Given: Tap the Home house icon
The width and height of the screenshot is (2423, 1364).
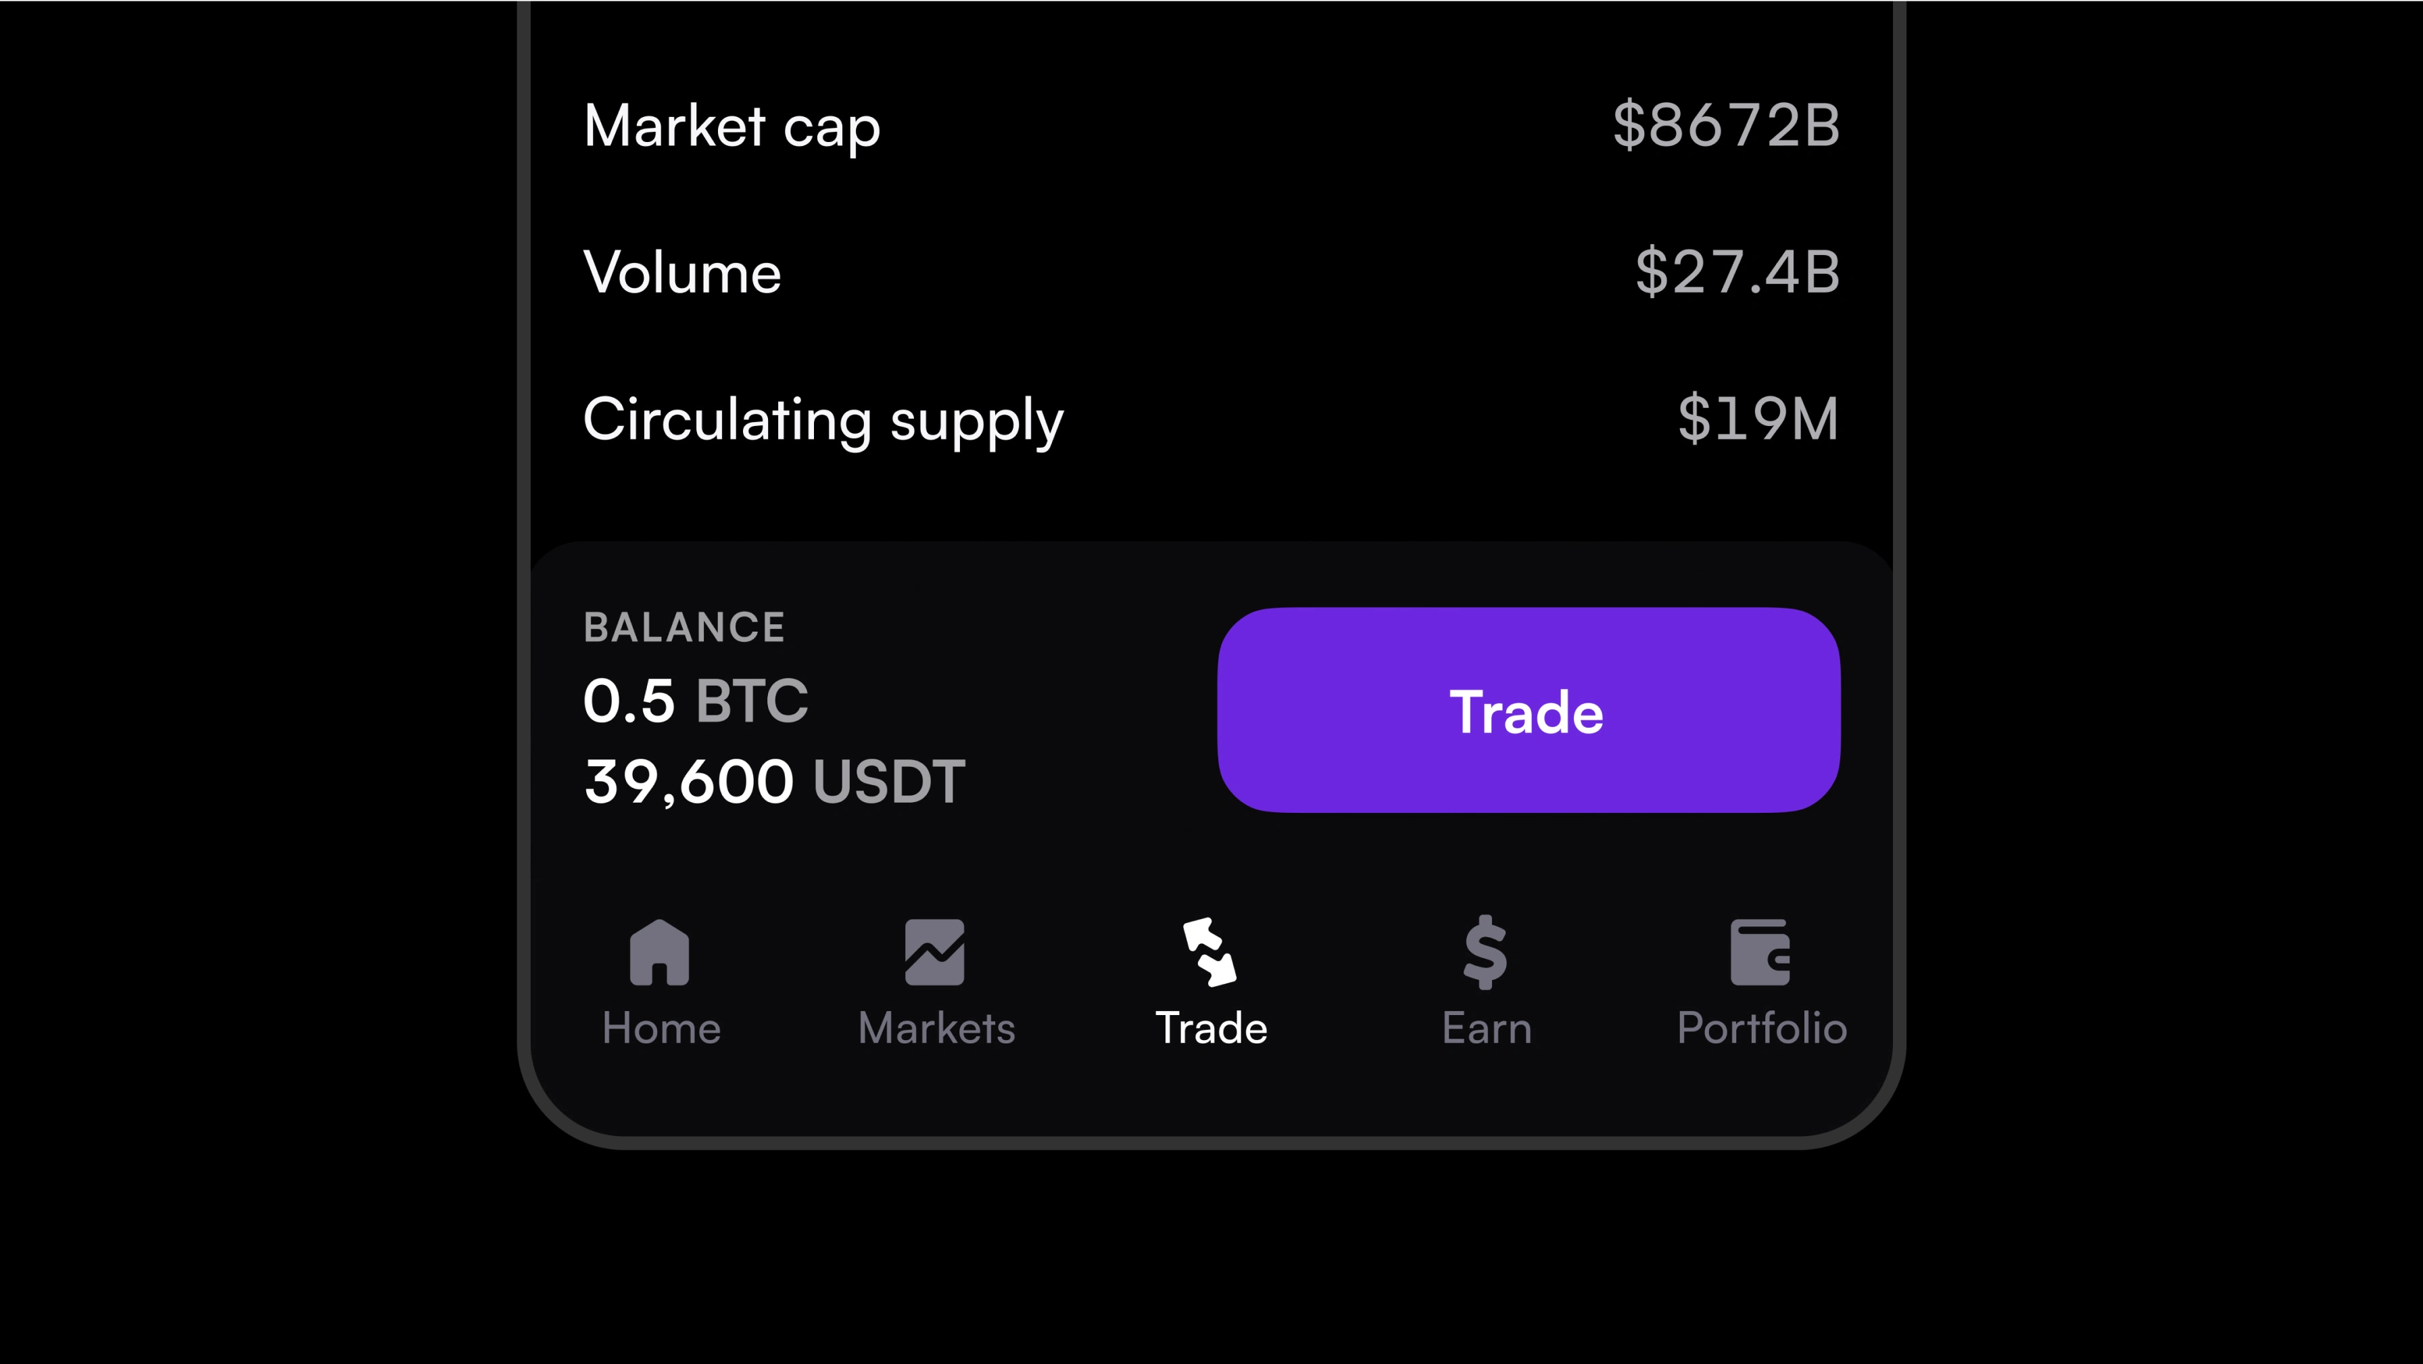Looking at the screenshot, I should (x=659, y=952).
